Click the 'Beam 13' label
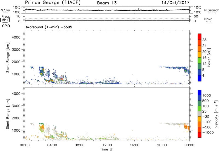Image resolution: width=219 pixels, height=151 pixels. pyautogui.click(x=107, y=3)
